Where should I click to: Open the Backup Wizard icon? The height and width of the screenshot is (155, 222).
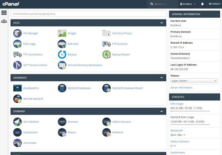point(106,54)
